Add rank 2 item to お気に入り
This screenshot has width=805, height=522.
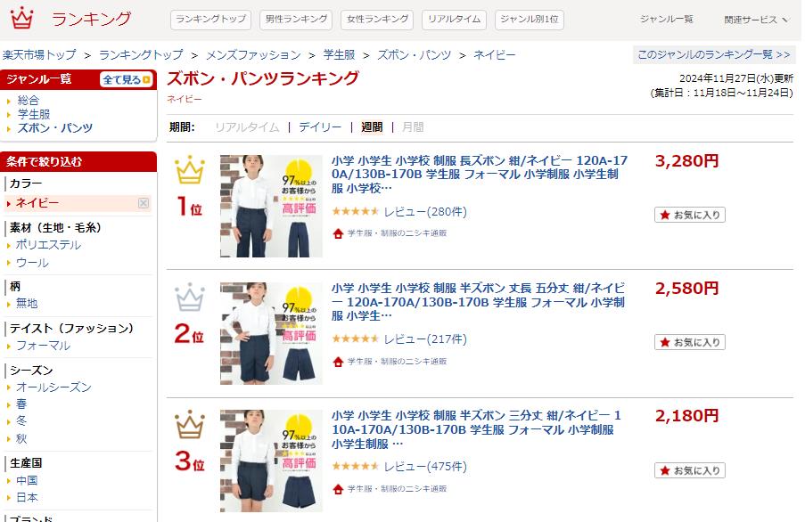(x=689, y=342)
